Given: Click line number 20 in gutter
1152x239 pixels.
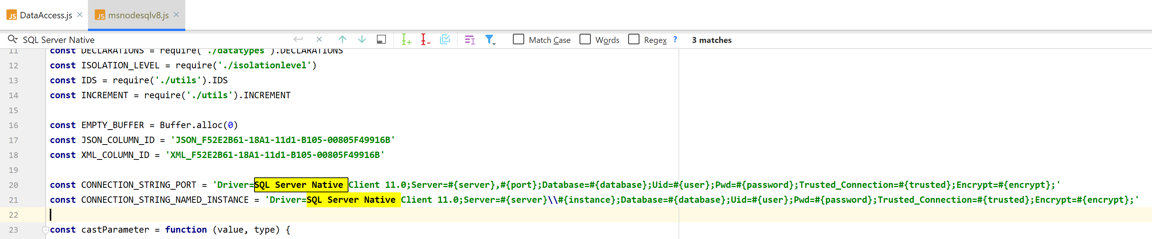Looking at the screenshot, I should [13, 185].
